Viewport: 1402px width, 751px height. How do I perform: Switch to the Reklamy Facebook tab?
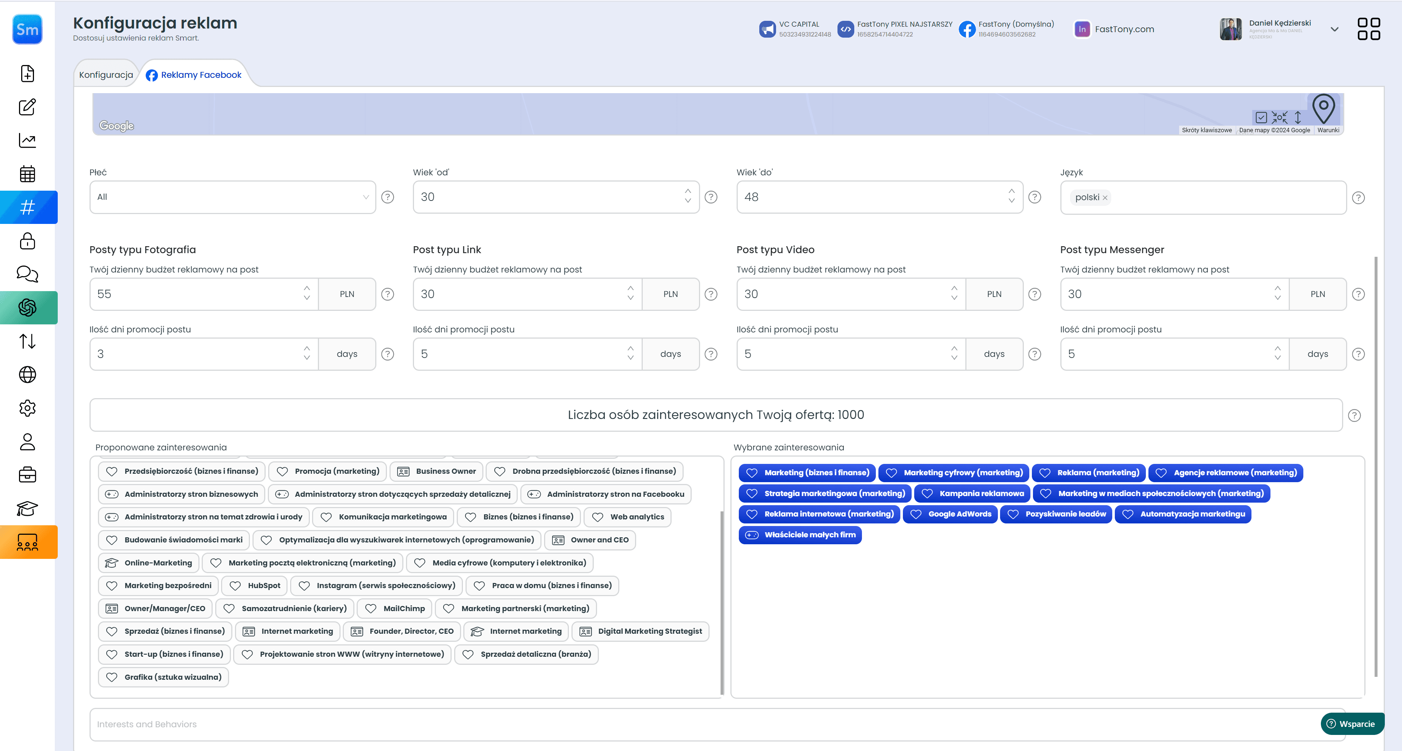194,75
